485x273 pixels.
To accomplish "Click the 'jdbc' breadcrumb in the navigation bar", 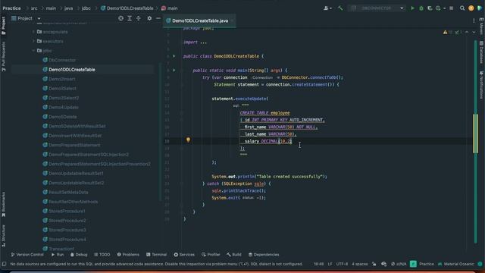I will (86, 8).
